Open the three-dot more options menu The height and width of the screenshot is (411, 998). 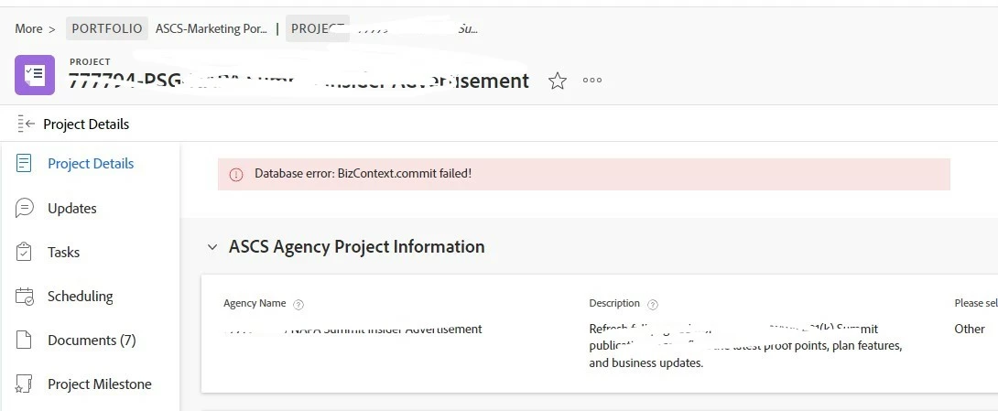coord(592,81)
